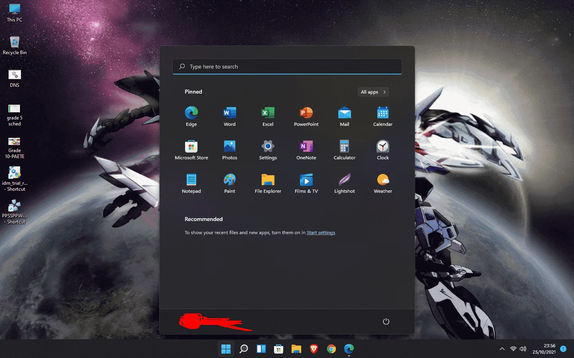Open the Calculator app
Viewport: 574px width, 358px height.
tap(345, 150)
